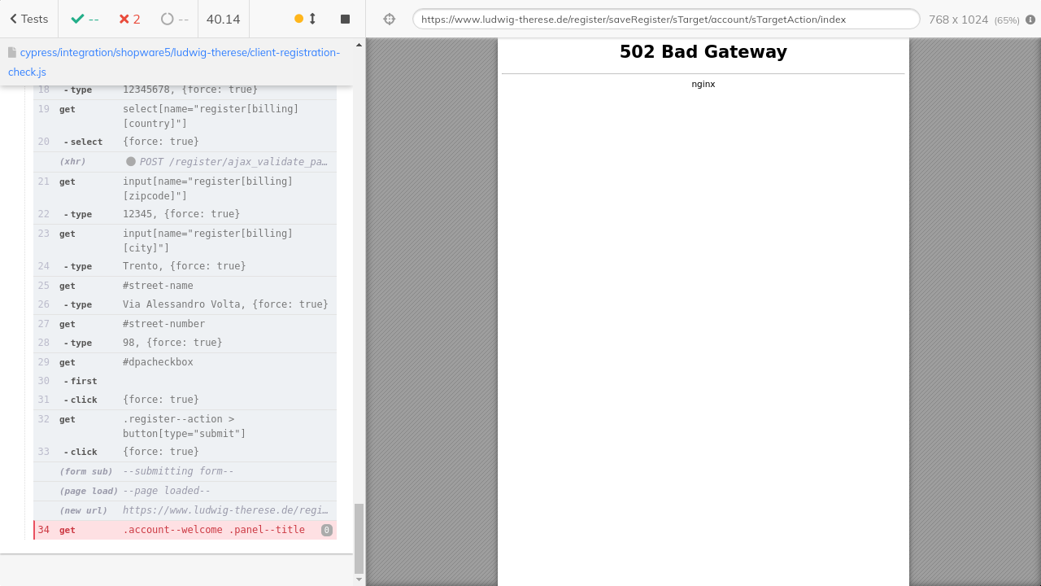Click the 0 elements badge on command 34
1041x586 pixels.
pyautogui.click(x=327, y=530)
